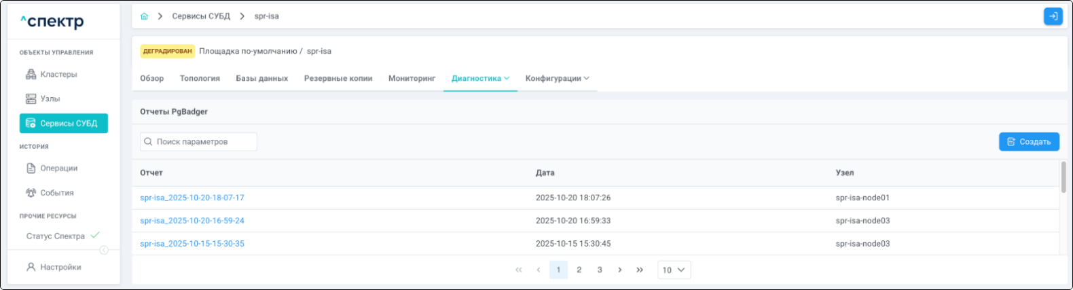Click the logout icon button top right

(1053, 16)
